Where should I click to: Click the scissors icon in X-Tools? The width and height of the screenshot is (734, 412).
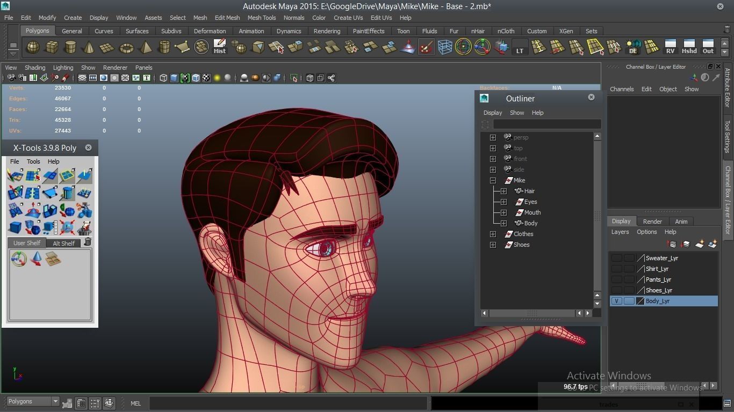point(84,210)
